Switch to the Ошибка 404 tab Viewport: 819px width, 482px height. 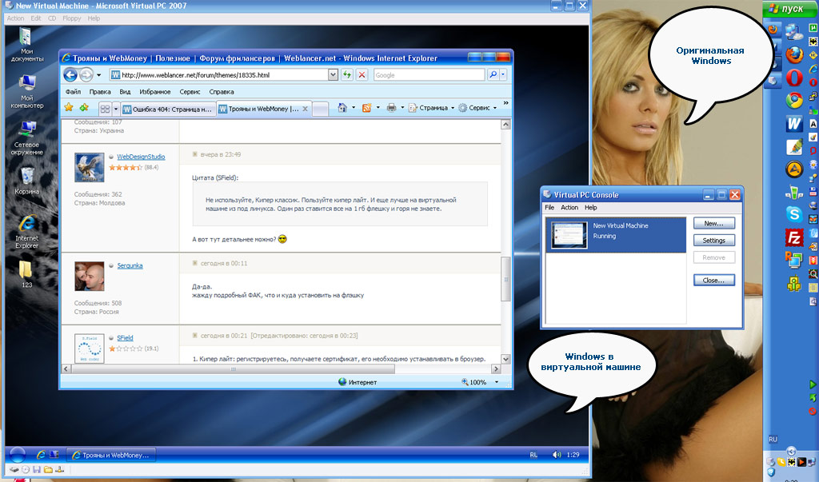[168, 110]
